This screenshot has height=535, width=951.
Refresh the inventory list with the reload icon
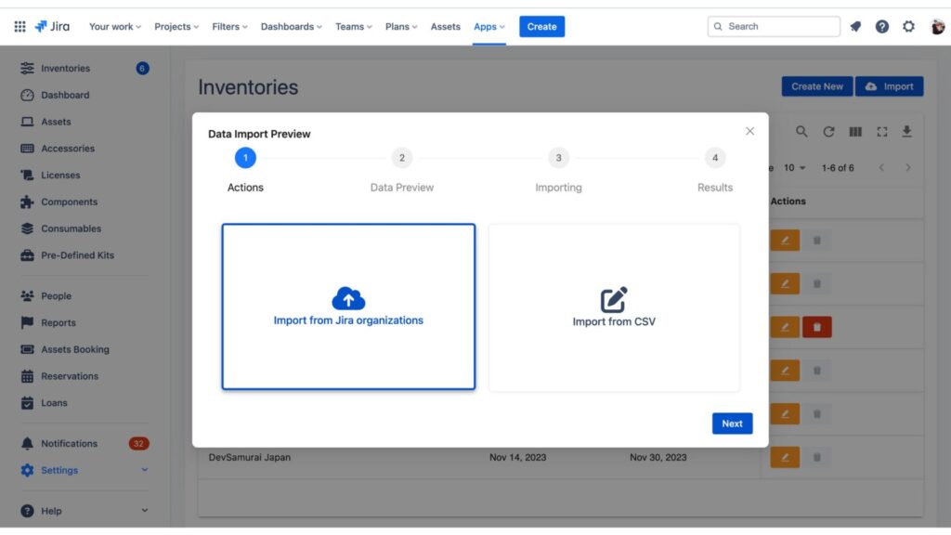pyautogui.click(x=828, y=132)
